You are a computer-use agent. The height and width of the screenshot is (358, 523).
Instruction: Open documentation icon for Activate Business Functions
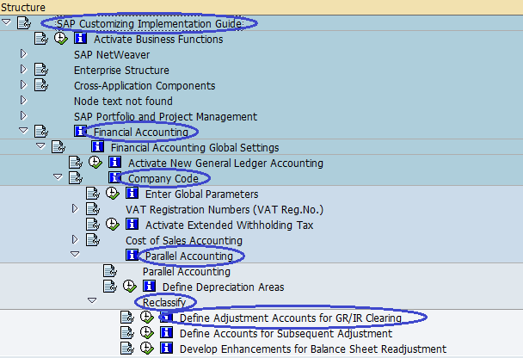click(41, 39)
